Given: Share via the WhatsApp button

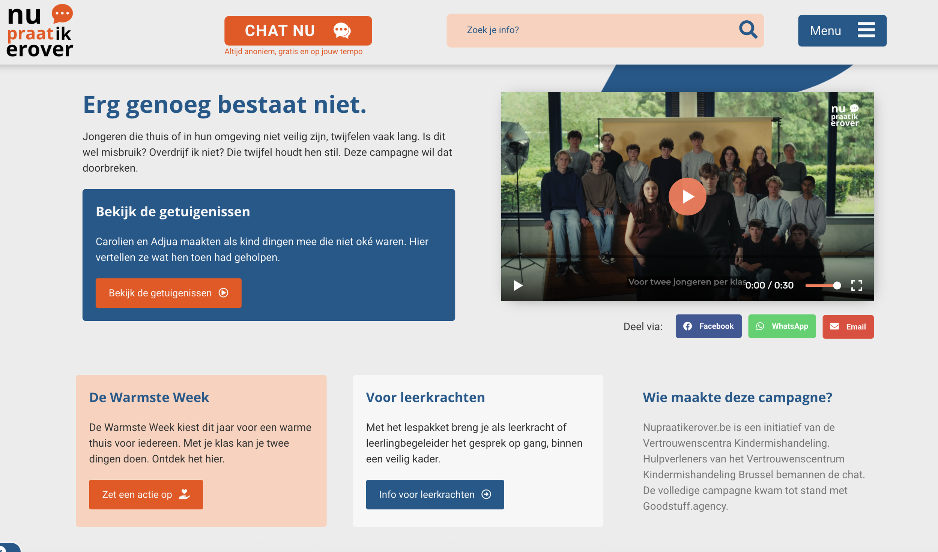Looking at the screenshot, I should (782, 326).
